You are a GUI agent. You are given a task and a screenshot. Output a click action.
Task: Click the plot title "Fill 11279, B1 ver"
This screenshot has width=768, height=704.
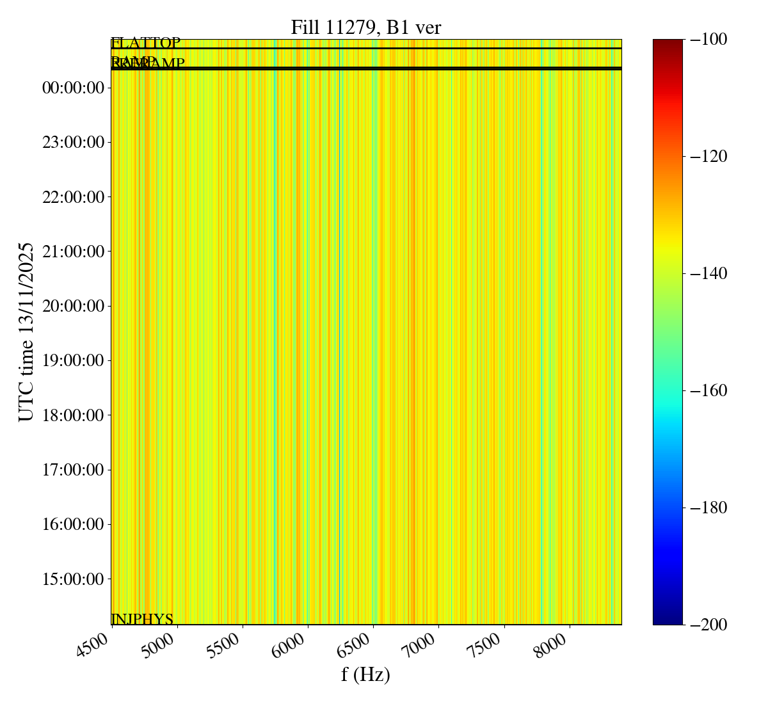click(365, 28)
